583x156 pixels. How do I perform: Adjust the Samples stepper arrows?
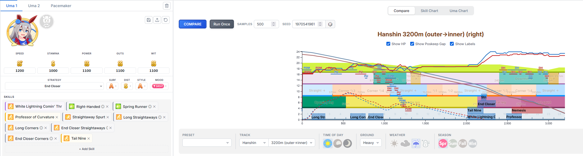(x=273, y=24)
